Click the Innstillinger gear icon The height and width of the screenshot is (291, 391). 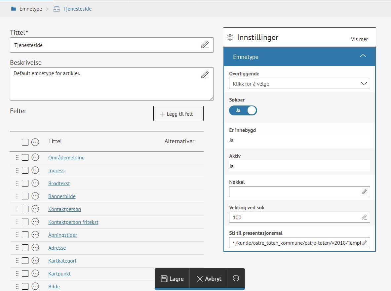(230, 38)
